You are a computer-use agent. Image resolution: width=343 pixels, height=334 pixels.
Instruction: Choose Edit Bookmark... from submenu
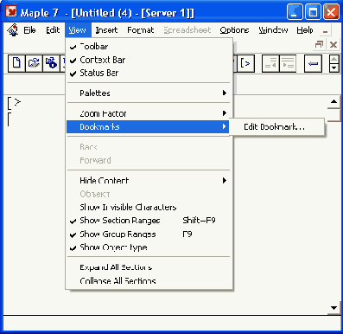point(276,127)
